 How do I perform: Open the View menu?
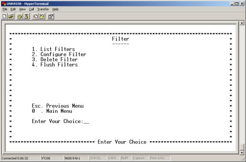[x=22, y=9]
